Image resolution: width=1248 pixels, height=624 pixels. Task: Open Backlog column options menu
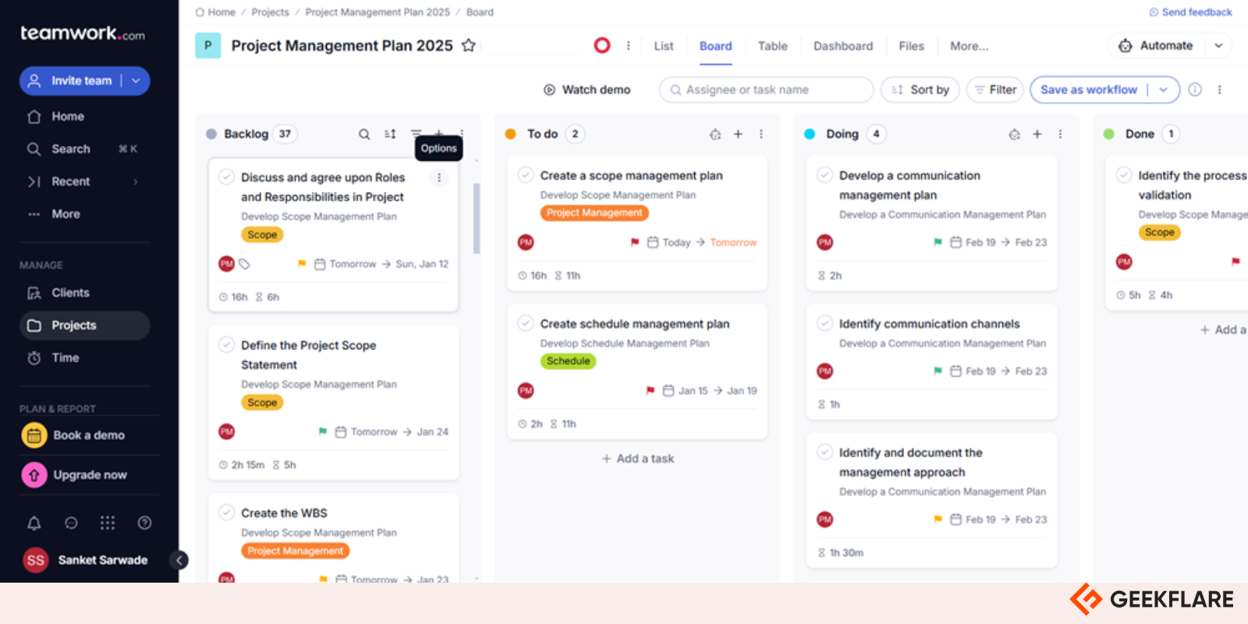[462, 134]
